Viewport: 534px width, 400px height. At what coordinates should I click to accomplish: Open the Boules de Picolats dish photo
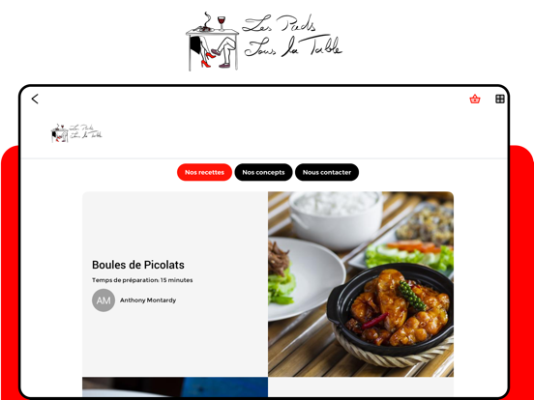pyautogui.click(x=361, y=284)
